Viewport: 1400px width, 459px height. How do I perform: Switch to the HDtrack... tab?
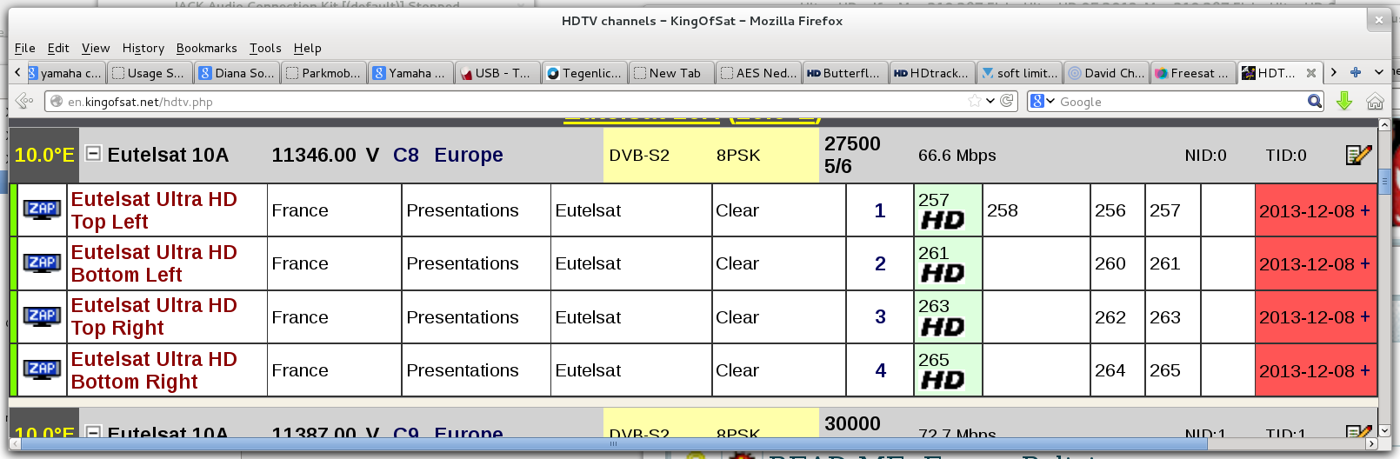[x=932, y=73]
